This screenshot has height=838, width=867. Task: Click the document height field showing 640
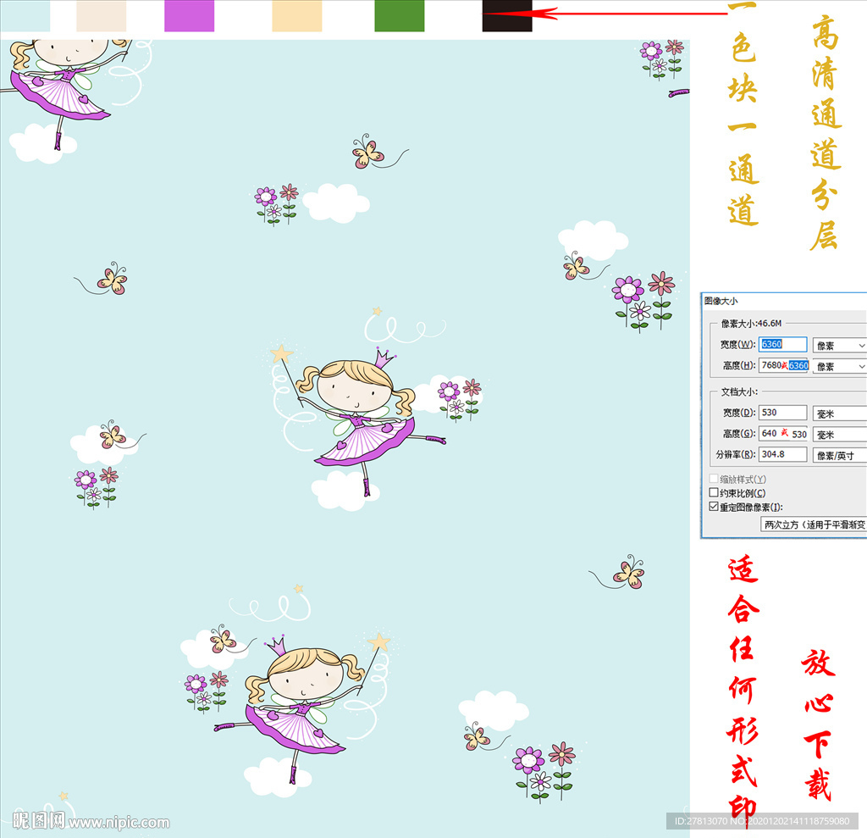pyautogui.click(x=783, y=433)
